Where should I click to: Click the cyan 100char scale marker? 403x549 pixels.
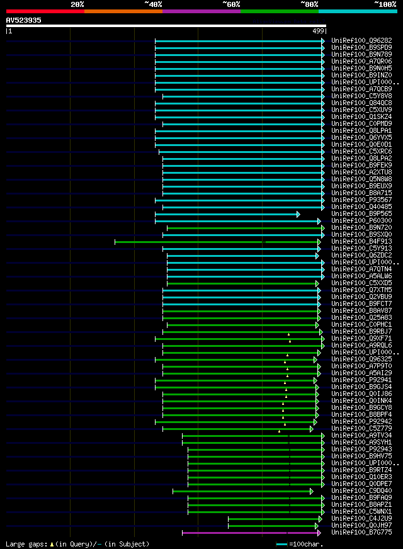pos(281,544)
